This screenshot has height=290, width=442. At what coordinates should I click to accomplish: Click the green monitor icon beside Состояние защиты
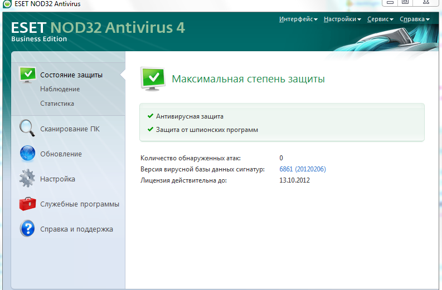[27, 75]
